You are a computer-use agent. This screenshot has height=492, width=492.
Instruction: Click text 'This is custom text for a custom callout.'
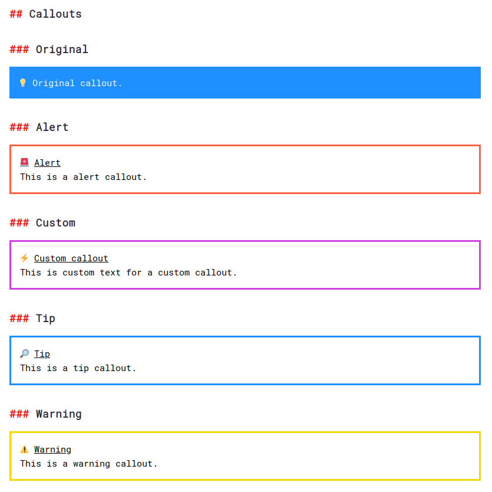tap(128, 273)
